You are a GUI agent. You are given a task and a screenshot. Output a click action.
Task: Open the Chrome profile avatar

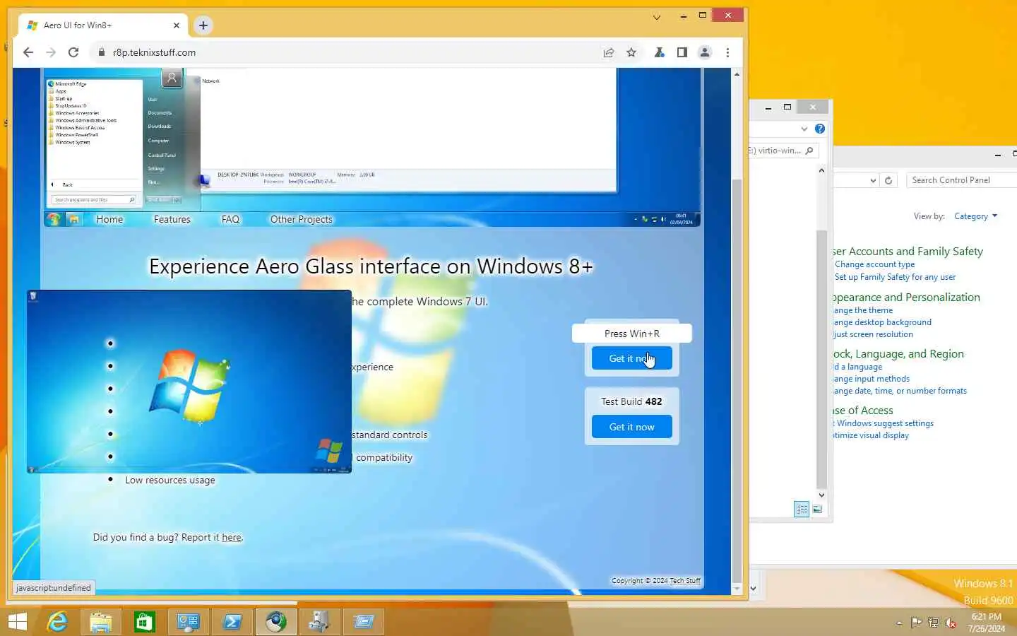(x=705, y=52)
